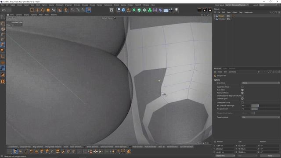The height and width of the screenshot is (158, 281).
Task: Open Objects panel Tags menu
Action: click(241, 12)
